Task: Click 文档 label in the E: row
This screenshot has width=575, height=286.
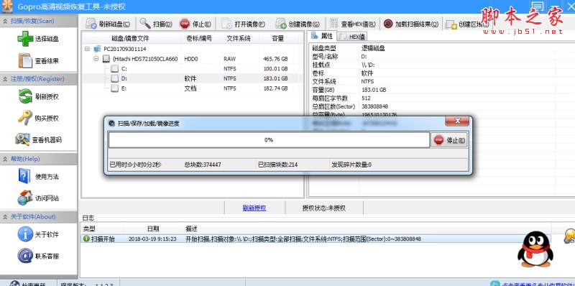Action: pyautogui.click(x=190, y=88)
